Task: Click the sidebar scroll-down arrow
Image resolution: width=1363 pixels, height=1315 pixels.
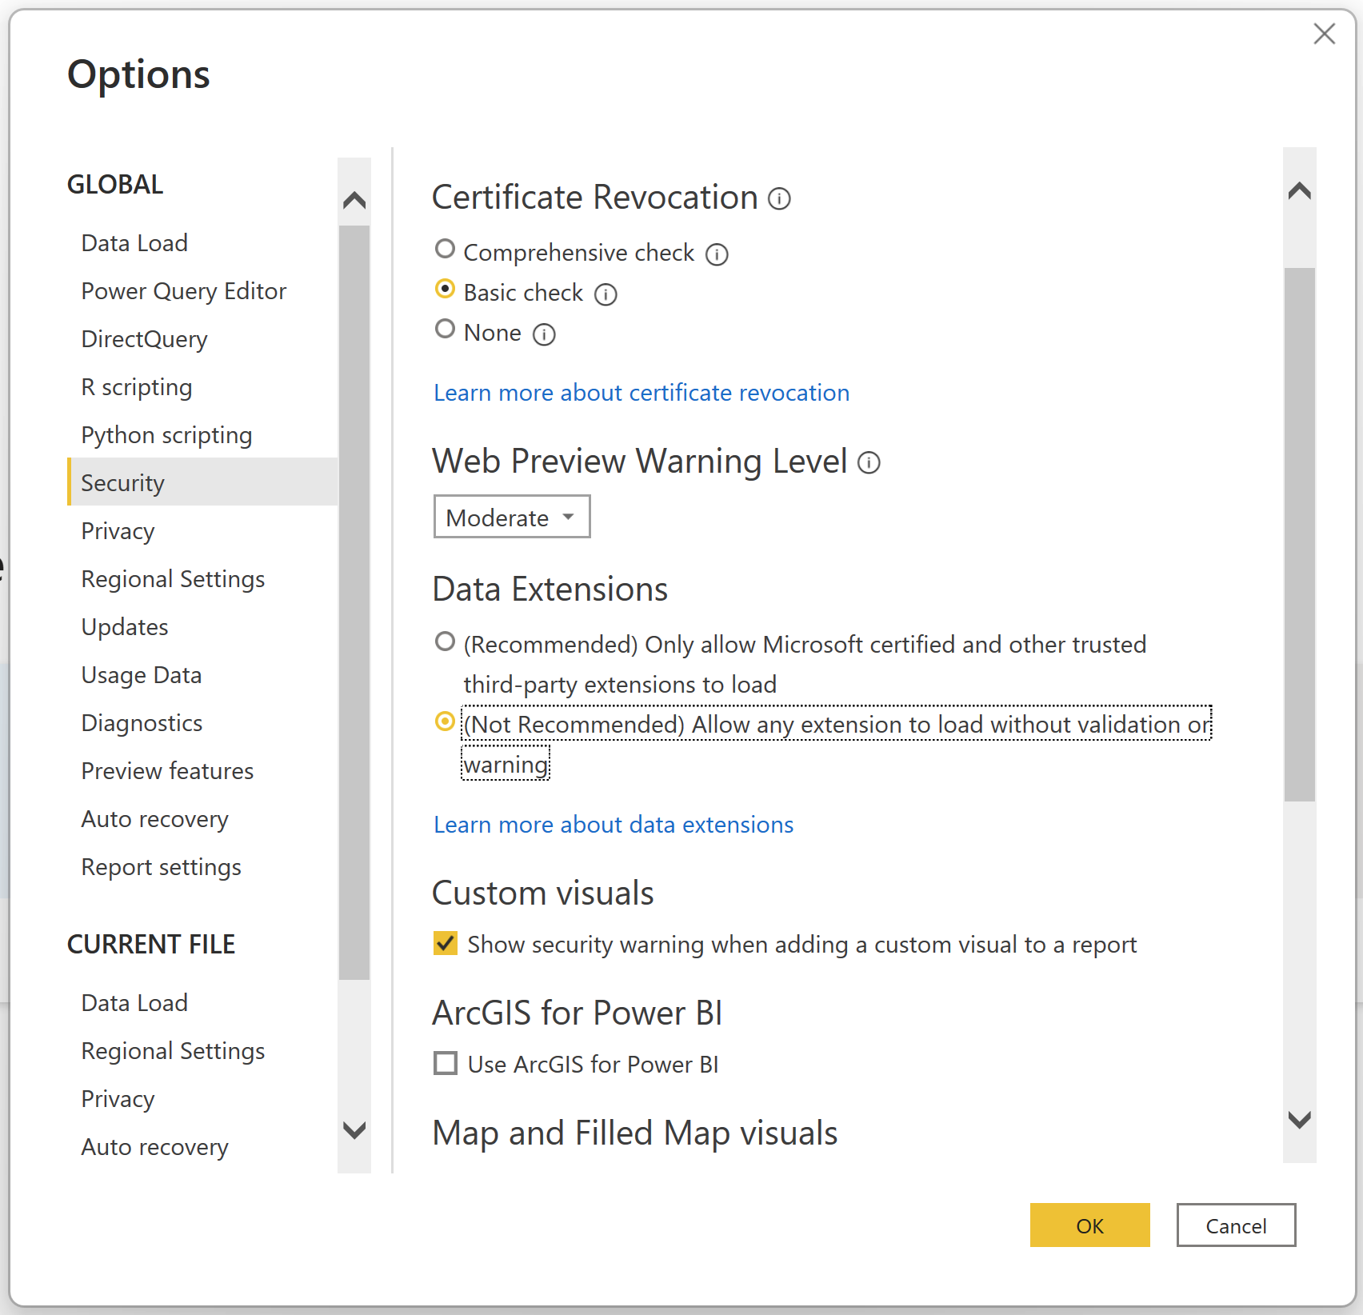Action: (x=354, y=1131)
